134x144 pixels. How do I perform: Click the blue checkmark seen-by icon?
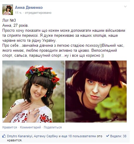pos(108,136)
